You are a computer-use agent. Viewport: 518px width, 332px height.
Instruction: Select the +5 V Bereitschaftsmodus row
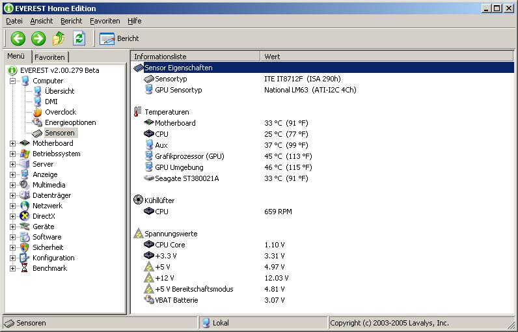pos(323,289)
